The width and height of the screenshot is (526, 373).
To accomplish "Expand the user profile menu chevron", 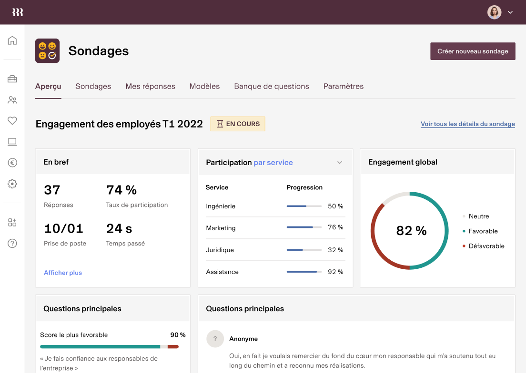I will coord(510,12).
